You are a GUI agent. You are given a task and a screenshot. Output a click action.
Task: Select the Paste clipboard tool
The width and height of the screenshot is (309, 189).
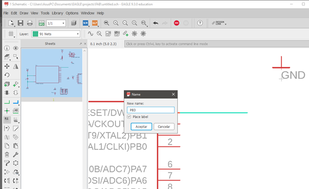pyautogui.click(x=16, y=146)
